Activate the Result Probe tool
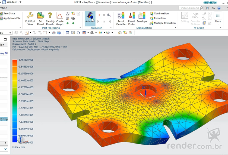 coord(132,18)
